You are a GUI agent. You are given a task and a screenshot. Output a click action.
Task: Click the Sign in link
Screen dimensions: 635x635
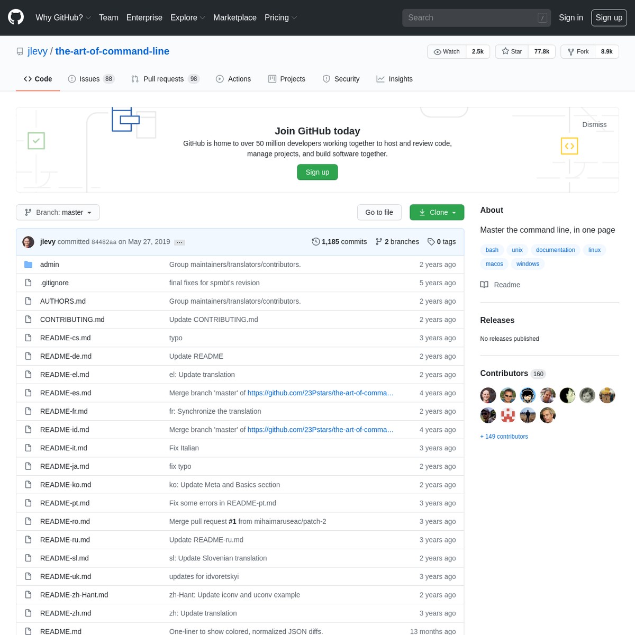tap(571, 17)
